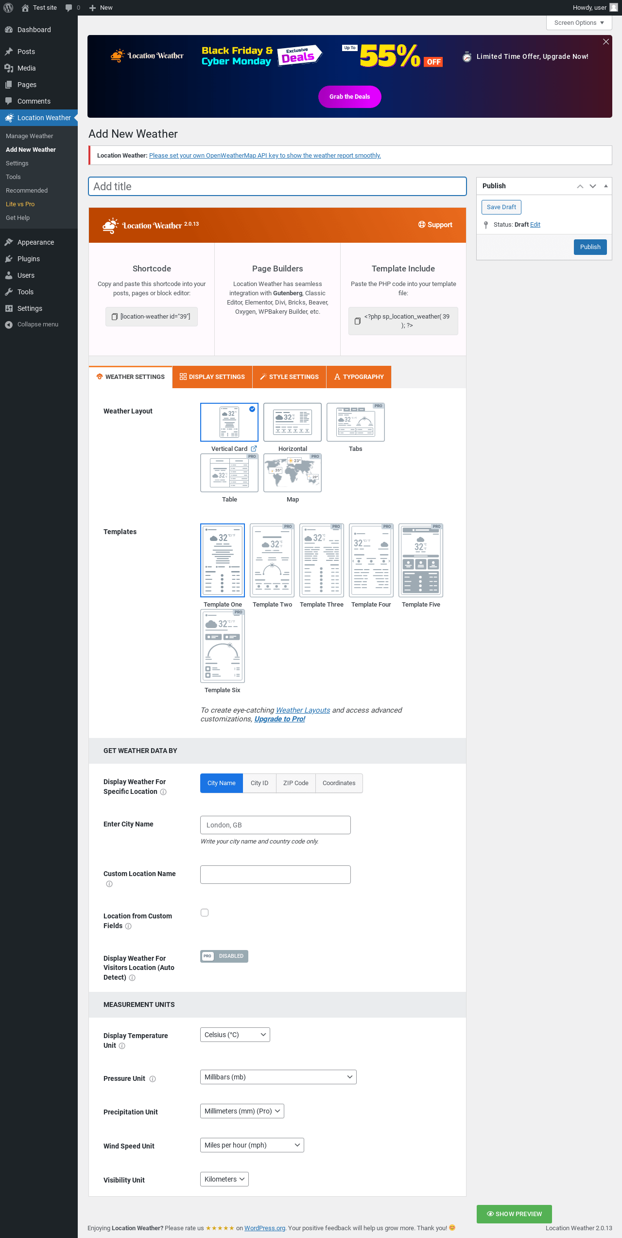This screenshot has width=622, height=1238.
Task: Open the Pressure Unit dropdown
Action: pos(278,1077)
